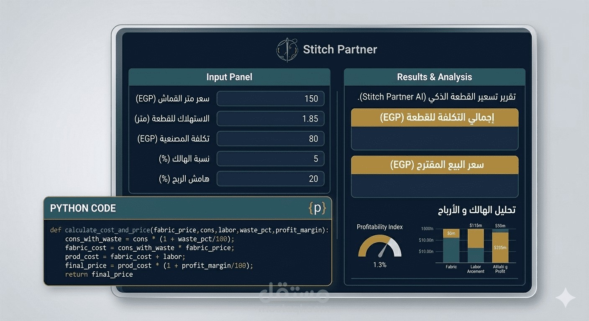This screenshot has height=321, width=589.
Task: Click inside the fabric price field showing 150
Action: (270, 99)
